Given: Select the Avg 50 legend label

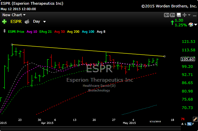Looking at the screenshot, I should [x=59, y=32].
